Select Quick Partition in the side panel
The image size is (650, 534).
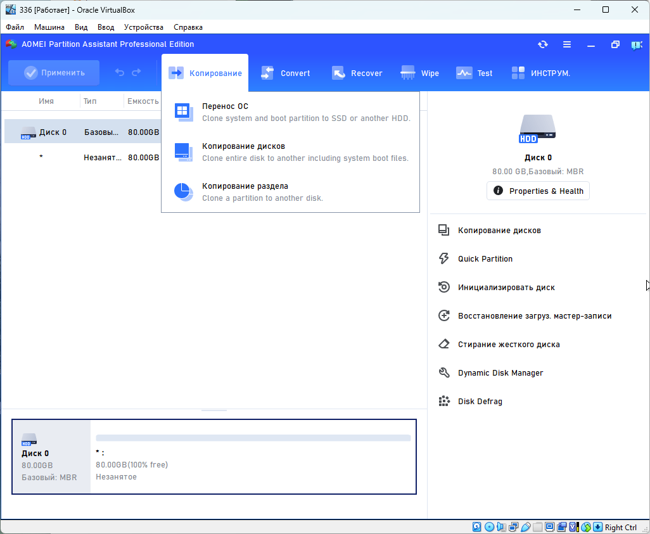pyautogui.click(x=485, y=259)
